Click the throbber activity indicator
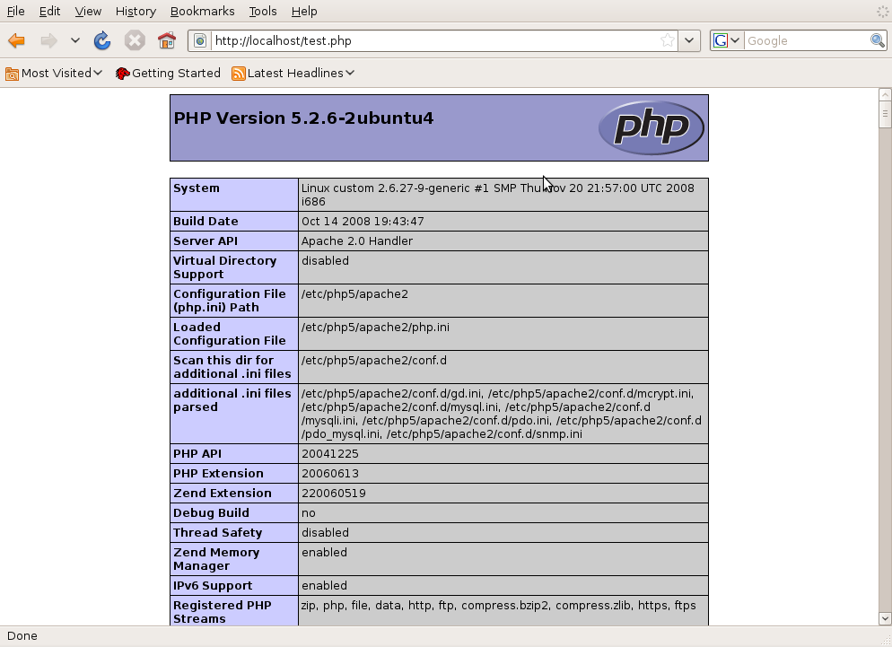 [x=882, y=12]
